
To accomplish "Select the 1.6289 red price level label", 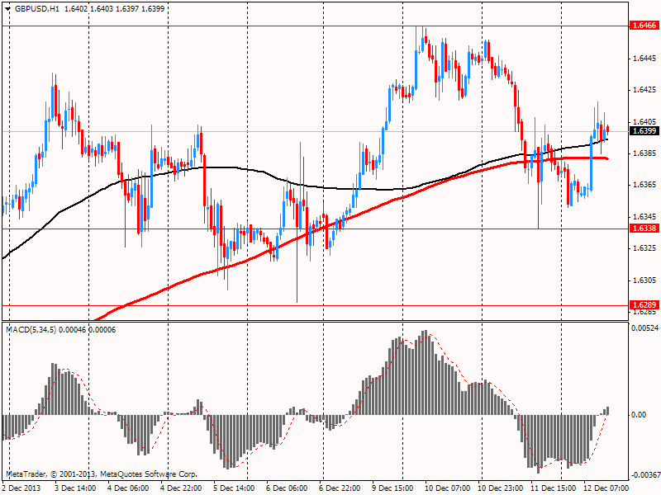I will (644, 305).
